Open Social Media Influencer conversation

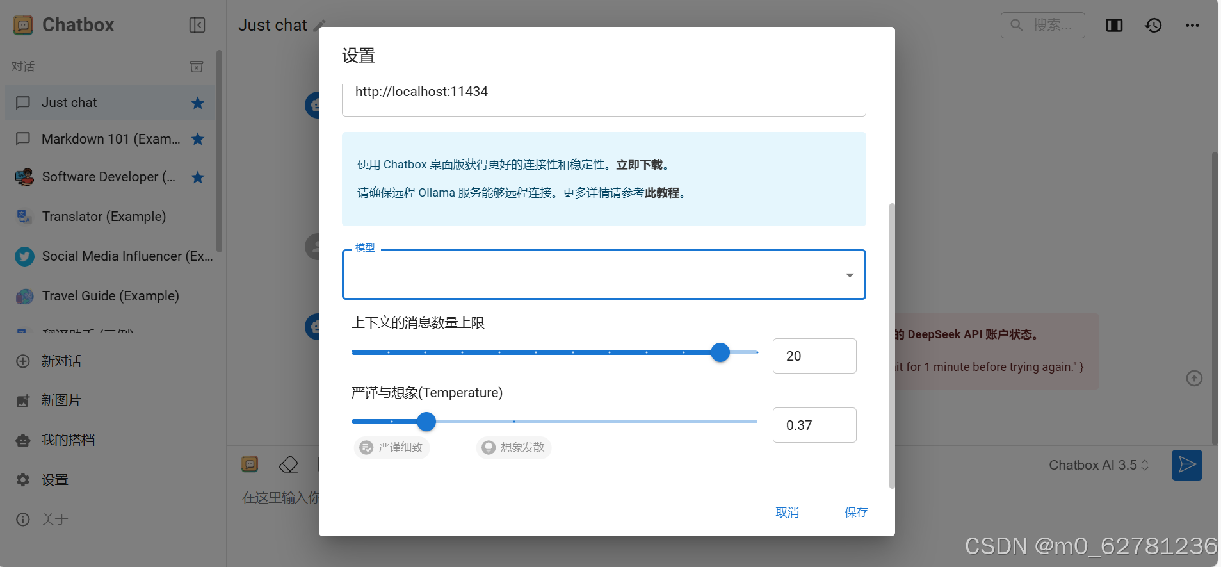pyautogui.click(x=110, y=256)
